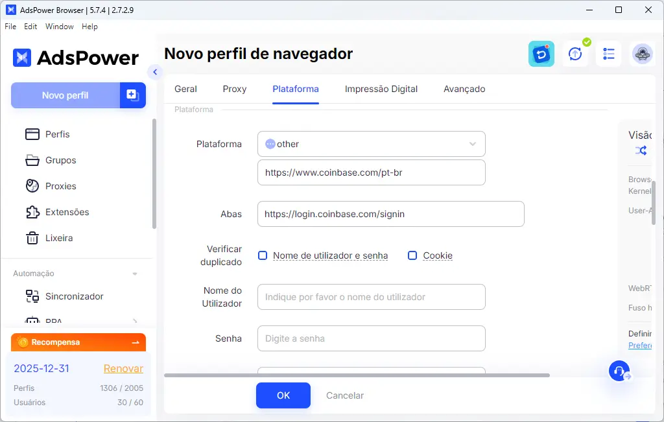The height and width of the screenshot is (422, 664).
Task: Check 'Nome de utilizador e senha' checkbox
Action: pyautogui.click(x=263, y=255)
